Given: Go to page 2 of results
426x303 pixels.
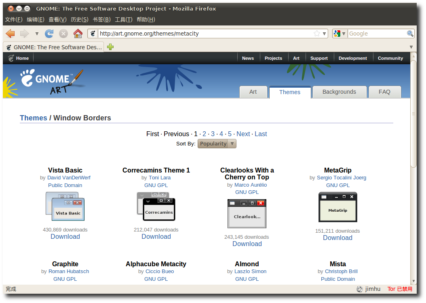Looking at the screenshot, I should pos(204,134).
